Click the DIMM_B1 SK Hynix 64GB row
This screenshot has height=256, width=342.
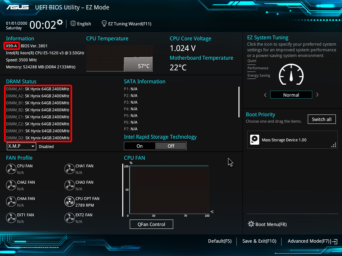pyautogui.click(x=38, y=103)
